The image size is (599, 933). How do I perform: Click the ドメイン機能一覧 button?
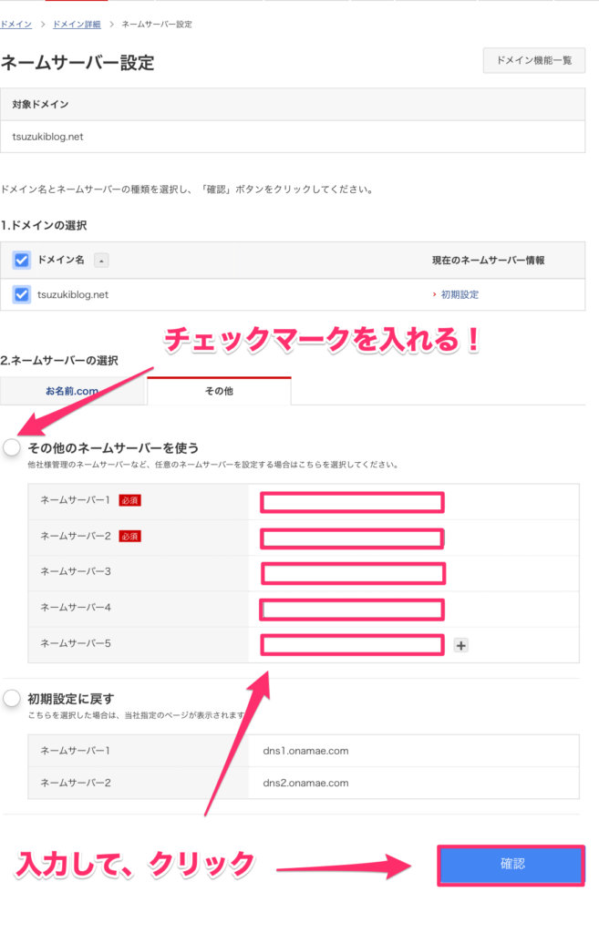click(x=534, y=60)
